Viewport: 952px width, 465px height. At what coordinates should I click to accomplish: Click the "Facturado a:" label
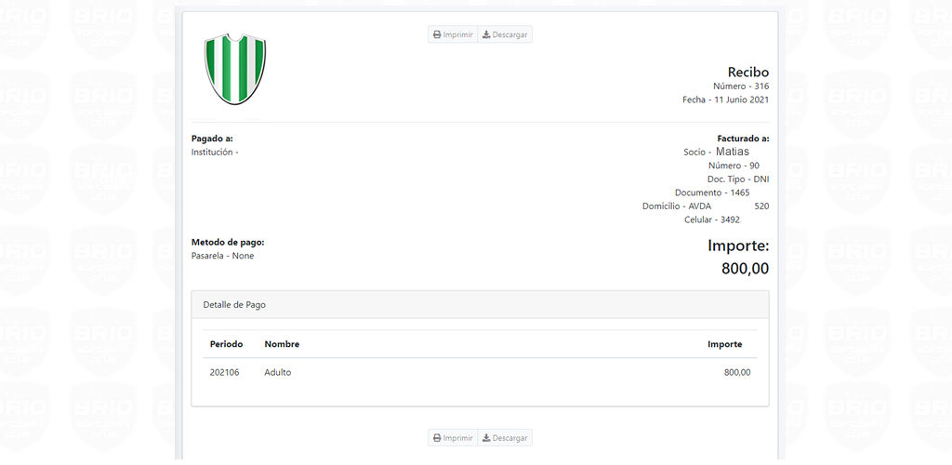pyautogui.click(x=743, y=139)
